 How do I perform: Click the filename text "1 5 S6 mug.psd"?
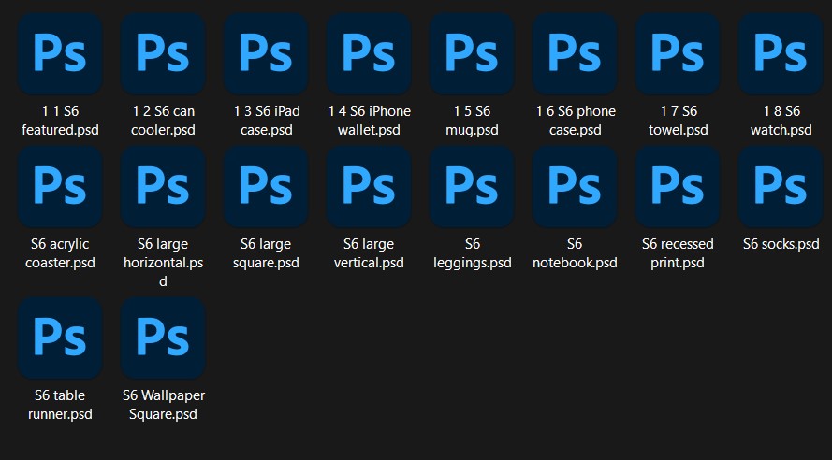click(472, 121)
